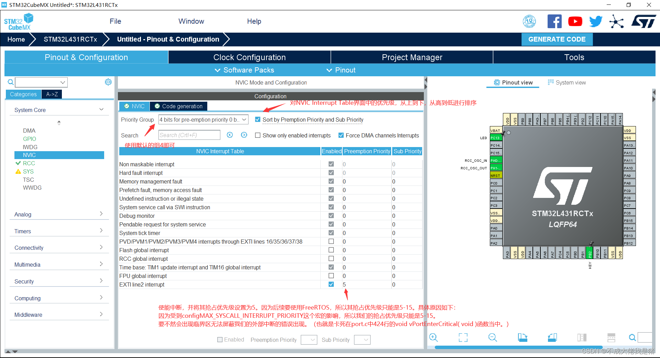This screenshot has width=660, height=358.
Task: Go to next search result arrow
Action: [244, 135]
